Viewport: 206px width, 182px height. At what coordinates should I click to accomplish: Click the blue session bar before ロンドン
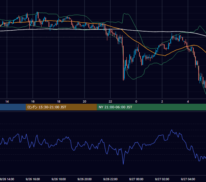(x=13, y=107)
